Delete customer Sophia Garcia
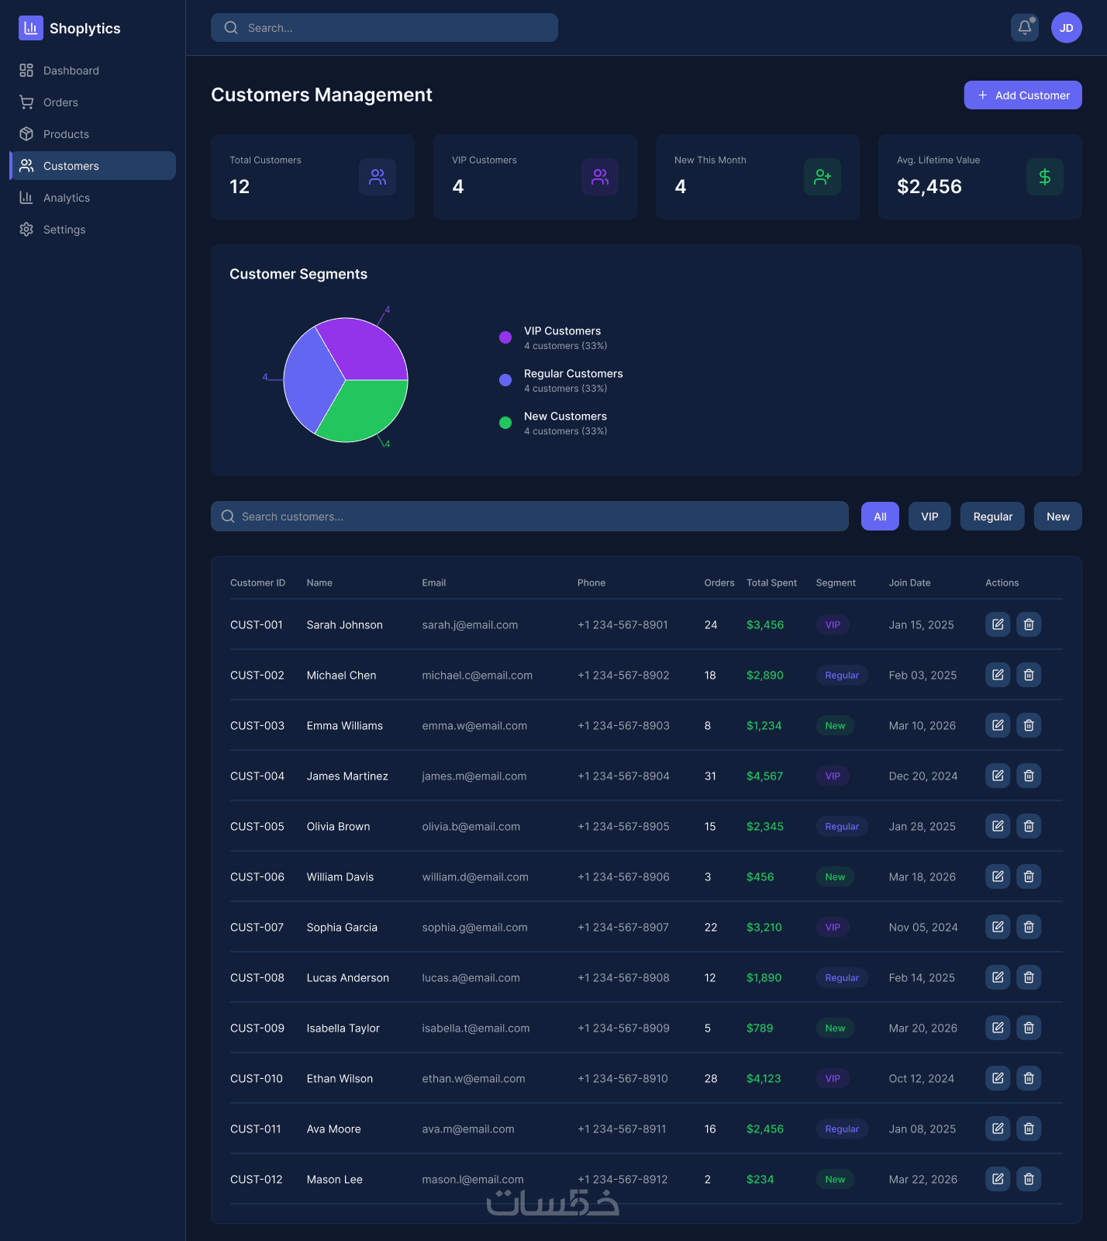This screenshot has height=1241, width=1107. click(x=1029, y=927)
